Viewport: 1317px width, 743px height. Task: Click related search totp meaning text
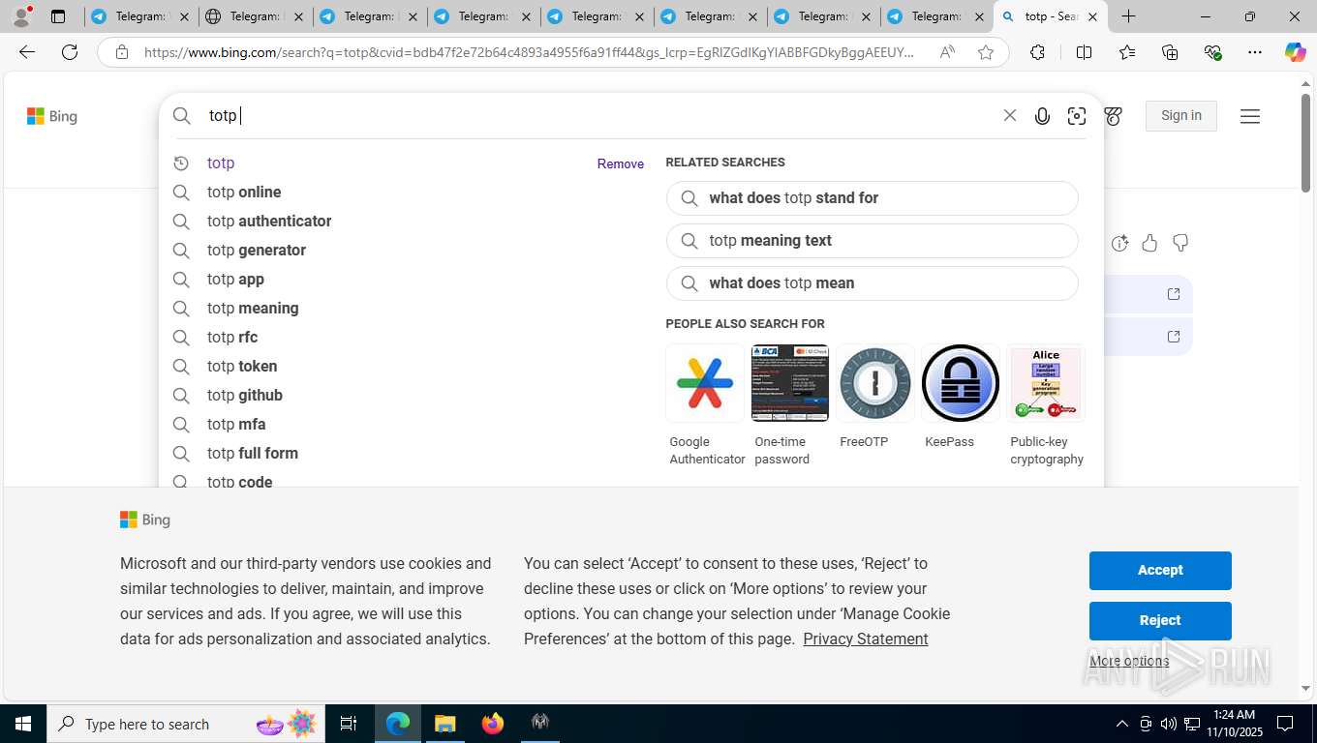pyautogui.click(x=872, y=241)
